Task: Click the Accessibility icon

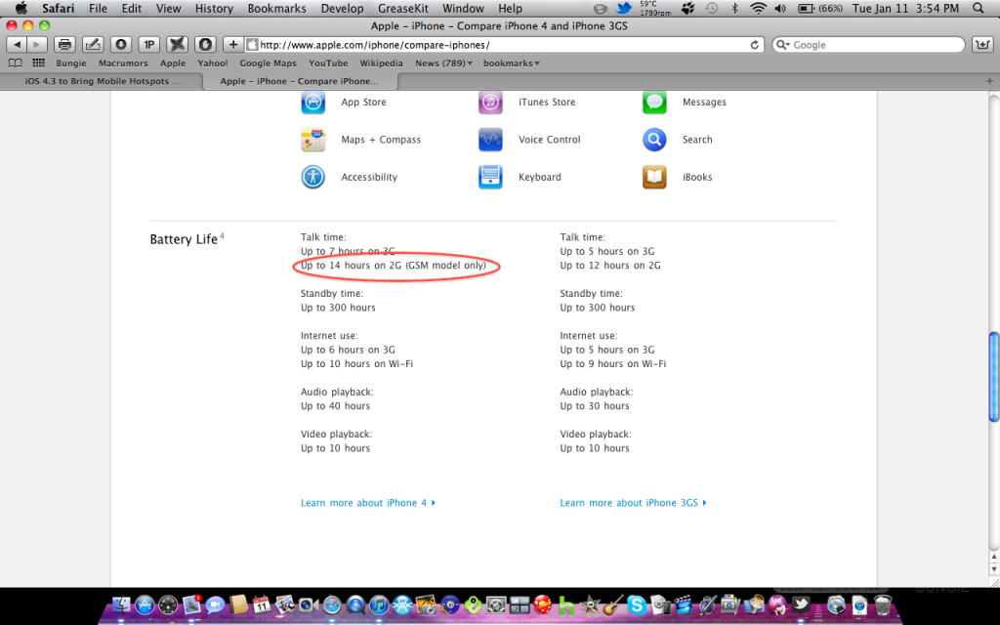Action: click(x=313, y=178)
